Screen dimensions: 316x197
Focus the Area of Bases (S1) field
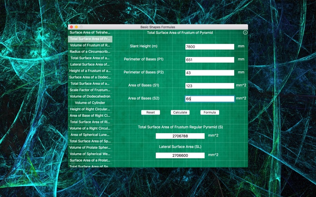pyautogui.click(x=210, y=86)
